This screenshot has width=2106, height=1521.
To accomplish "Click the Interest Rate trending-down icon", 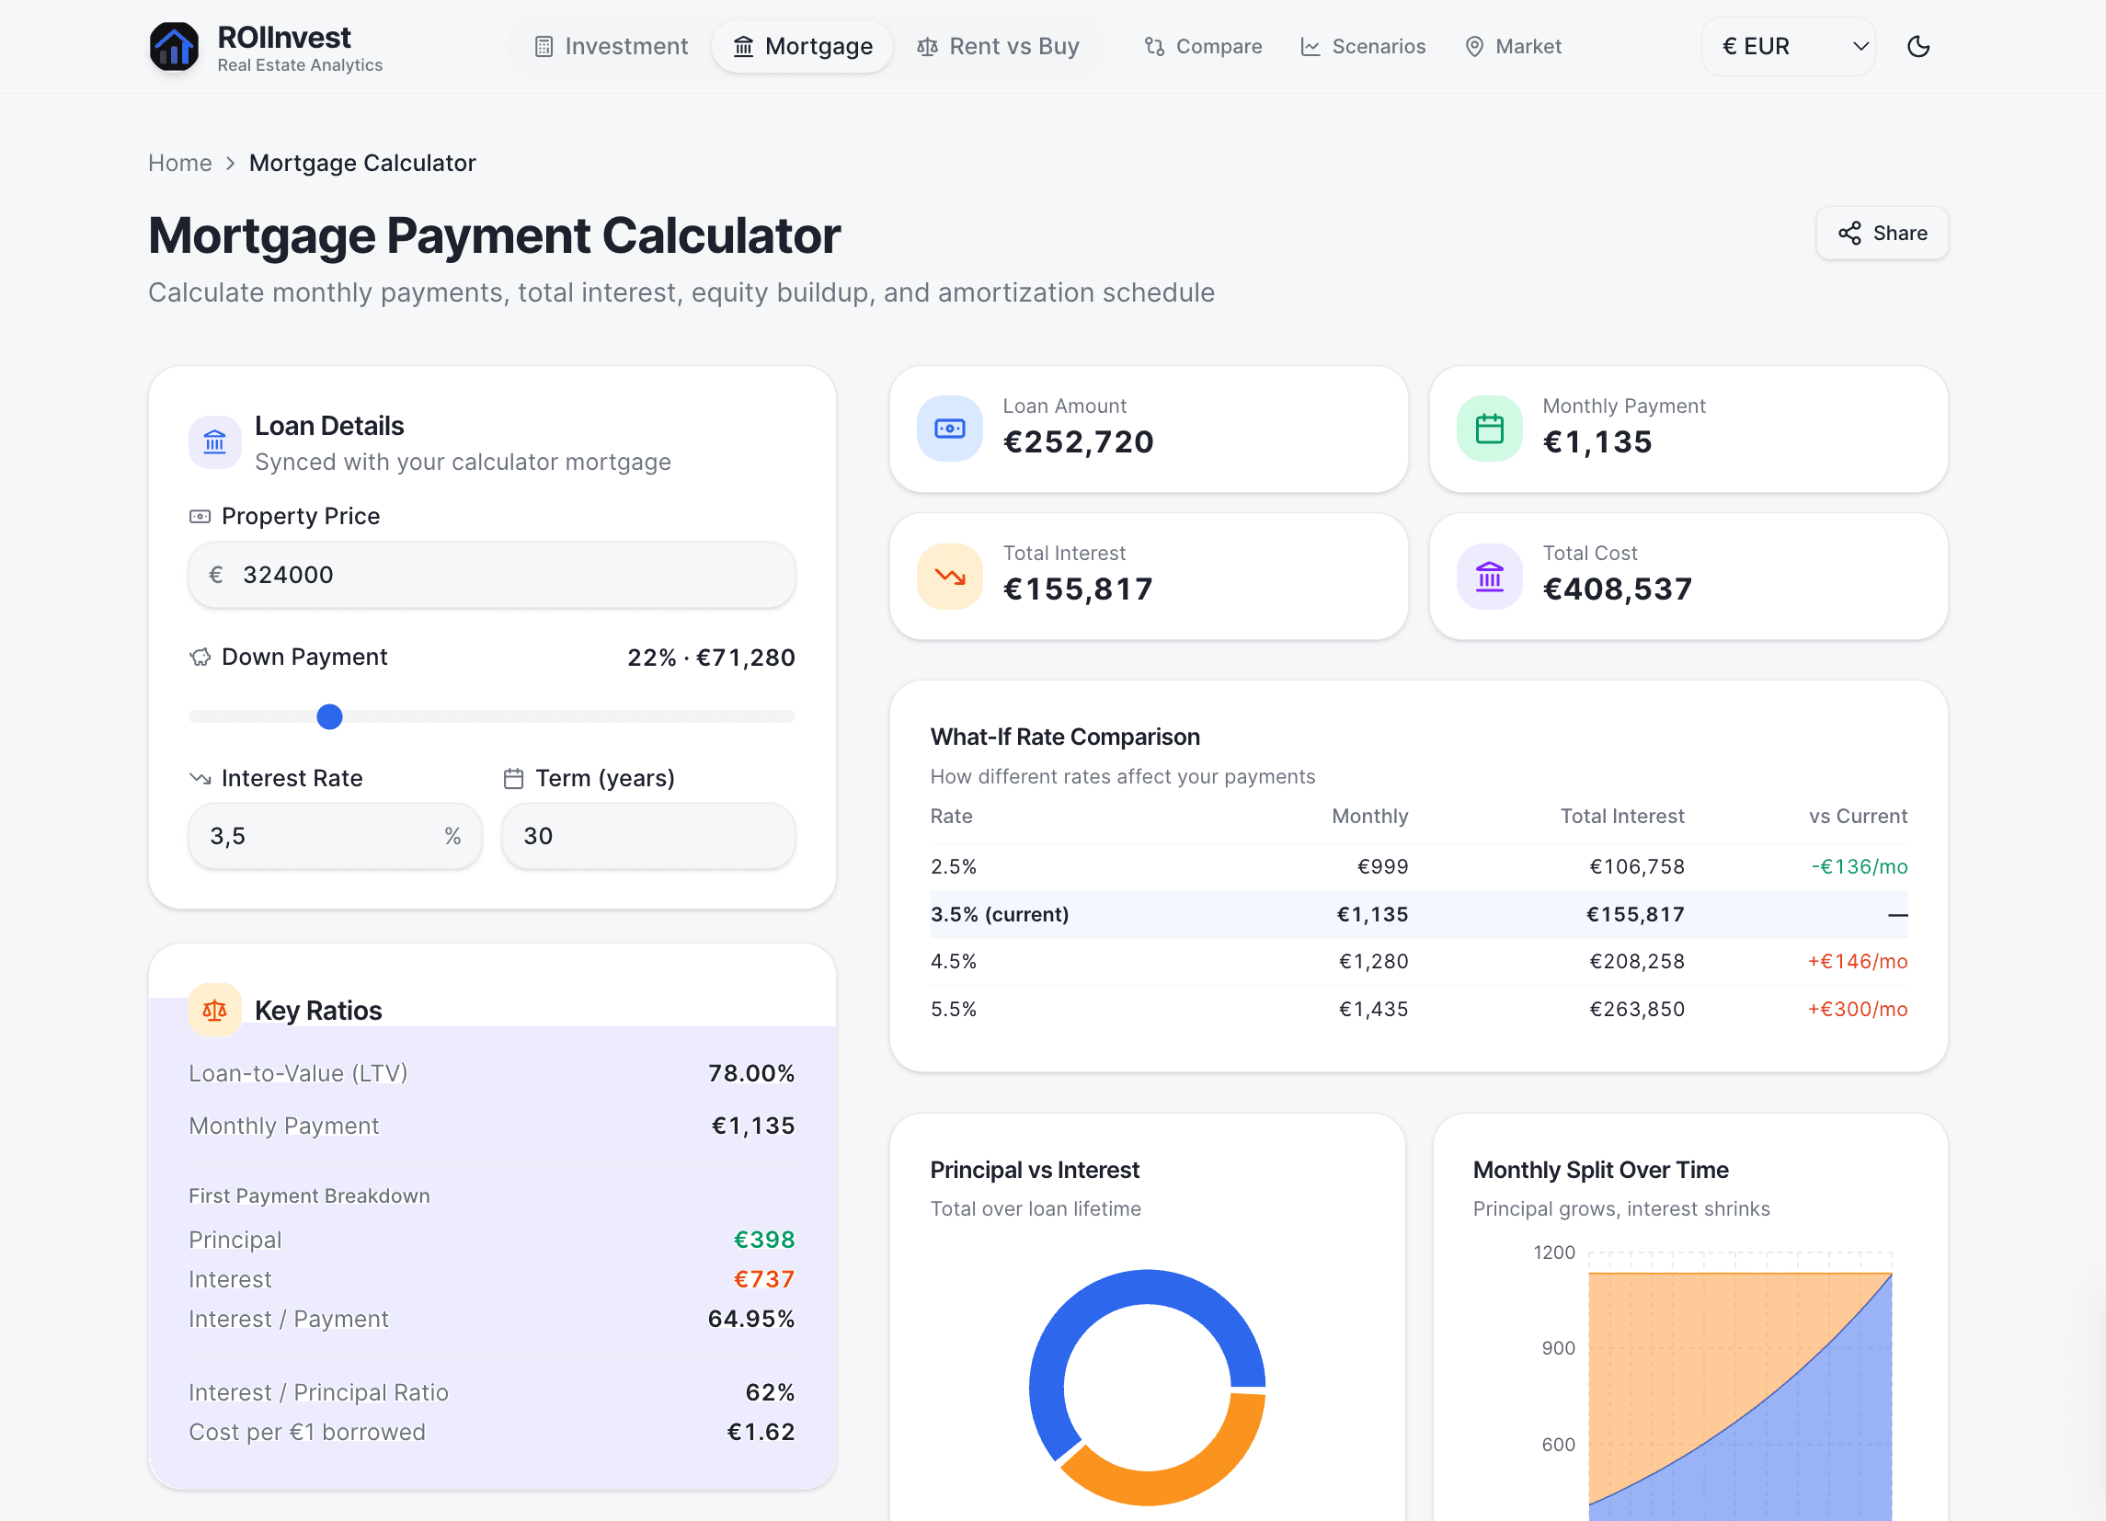I will (x=200, y=778).
